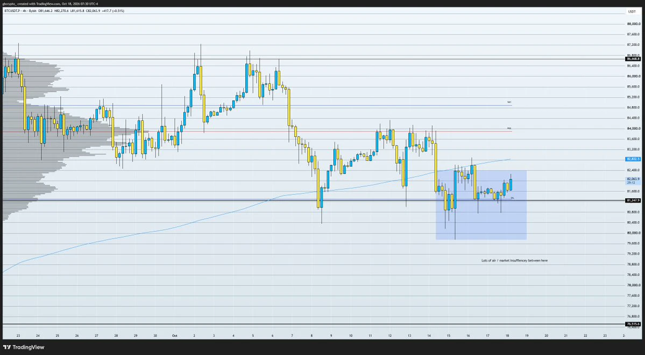Click the POC label on the red line
The width and height of the screenshot is (645, 355).
pos(509,128)
